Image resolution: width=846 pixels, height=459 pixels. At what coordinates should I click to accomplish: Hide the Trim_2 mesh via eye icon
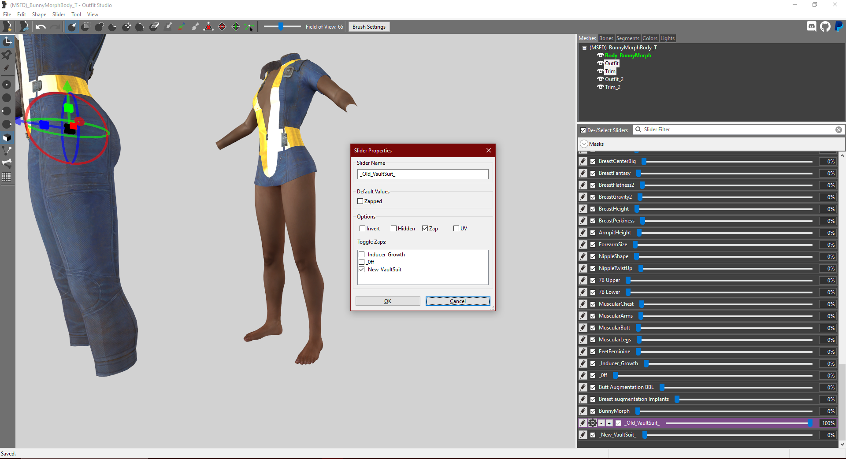click(x=600, y=87)
